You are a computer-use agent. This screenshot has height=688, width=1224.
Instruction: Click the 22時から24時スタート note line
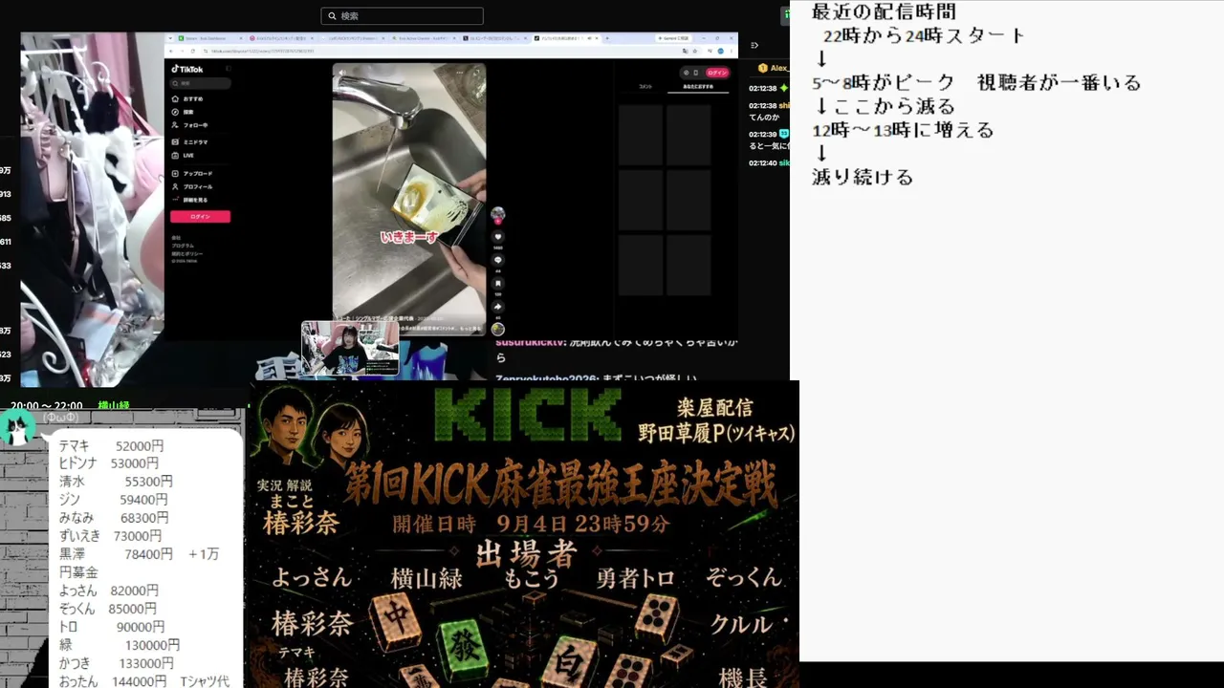[925, 36]
